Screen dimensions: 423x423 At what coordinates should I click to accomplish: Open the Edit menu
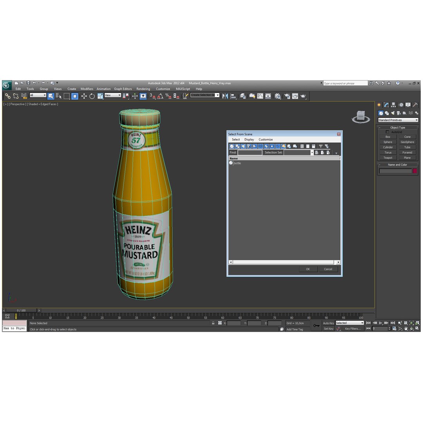pyautogui.click(x=18, y=89)
